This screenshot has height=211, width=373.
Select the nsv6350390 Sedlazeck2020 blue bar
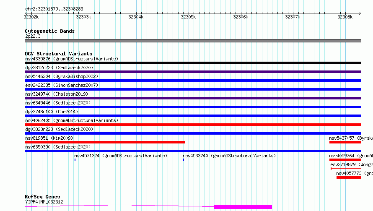click(193, 151)
